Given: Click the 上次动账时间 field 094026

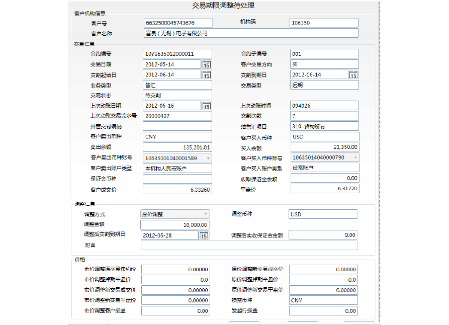Looking at the screenshot, I should [x=324, y=106].
